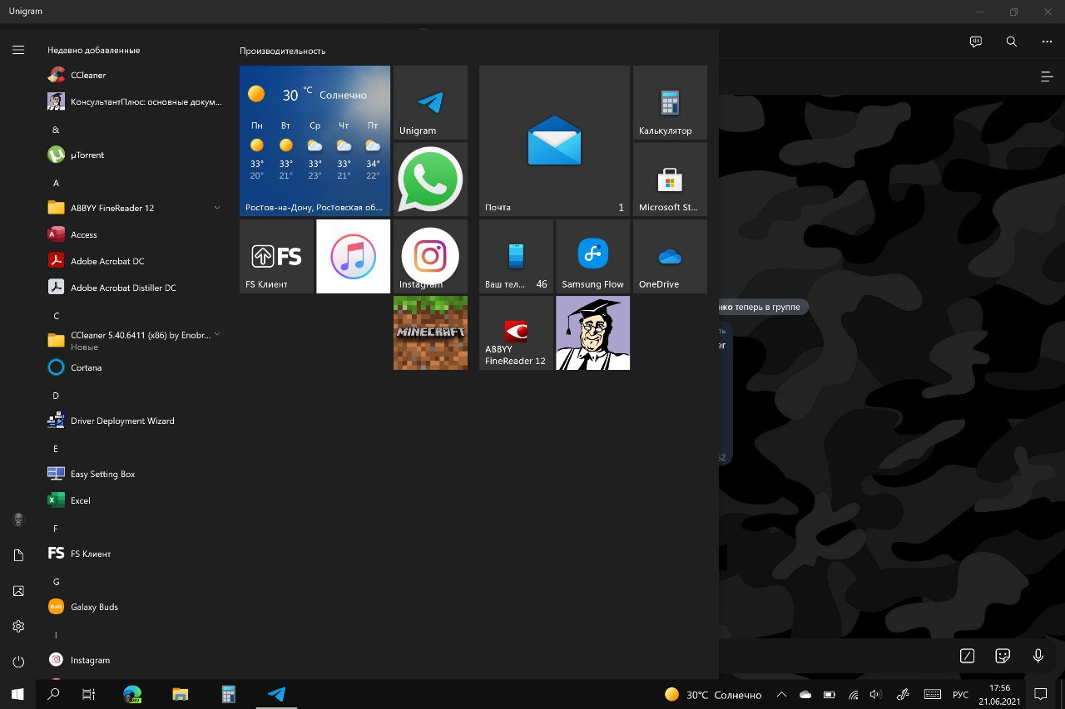Launch Access from the app list
Viewport: 1065px width, 709px height.
pyautogui.click(x=133, y=234)
